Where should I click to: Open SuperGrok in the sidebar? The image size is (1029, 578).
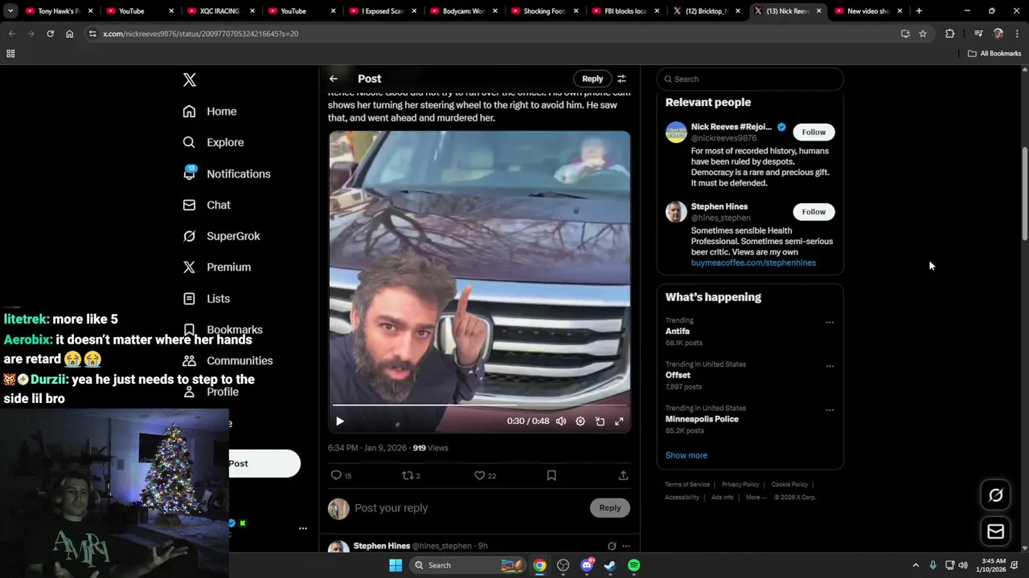click(221, 236)
